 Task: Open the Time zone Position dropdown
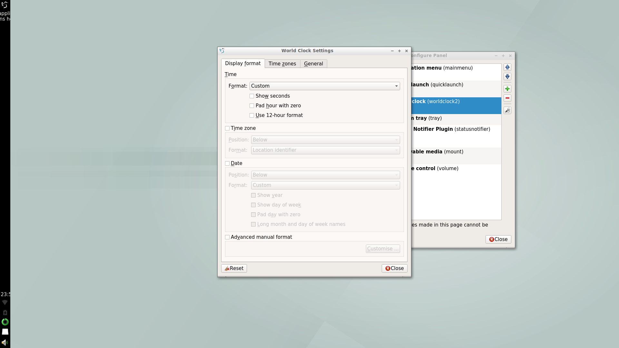click(x=325, y=140)
